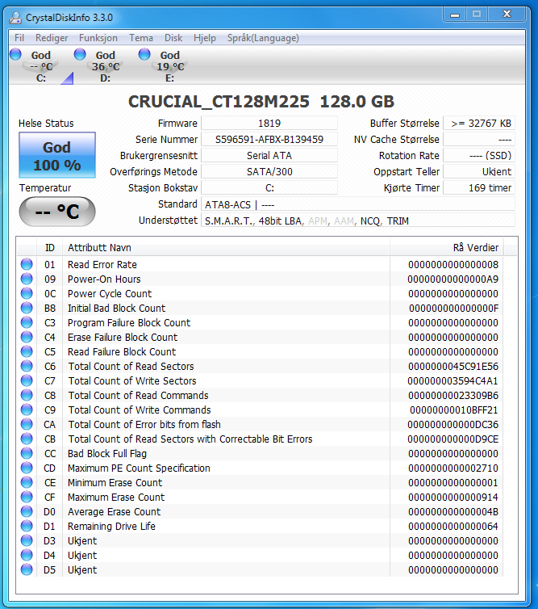Select the Average Erase Count attribute name
Image resolution: width=538 pixels, height=609 pixels.
(x=114, y=512)
